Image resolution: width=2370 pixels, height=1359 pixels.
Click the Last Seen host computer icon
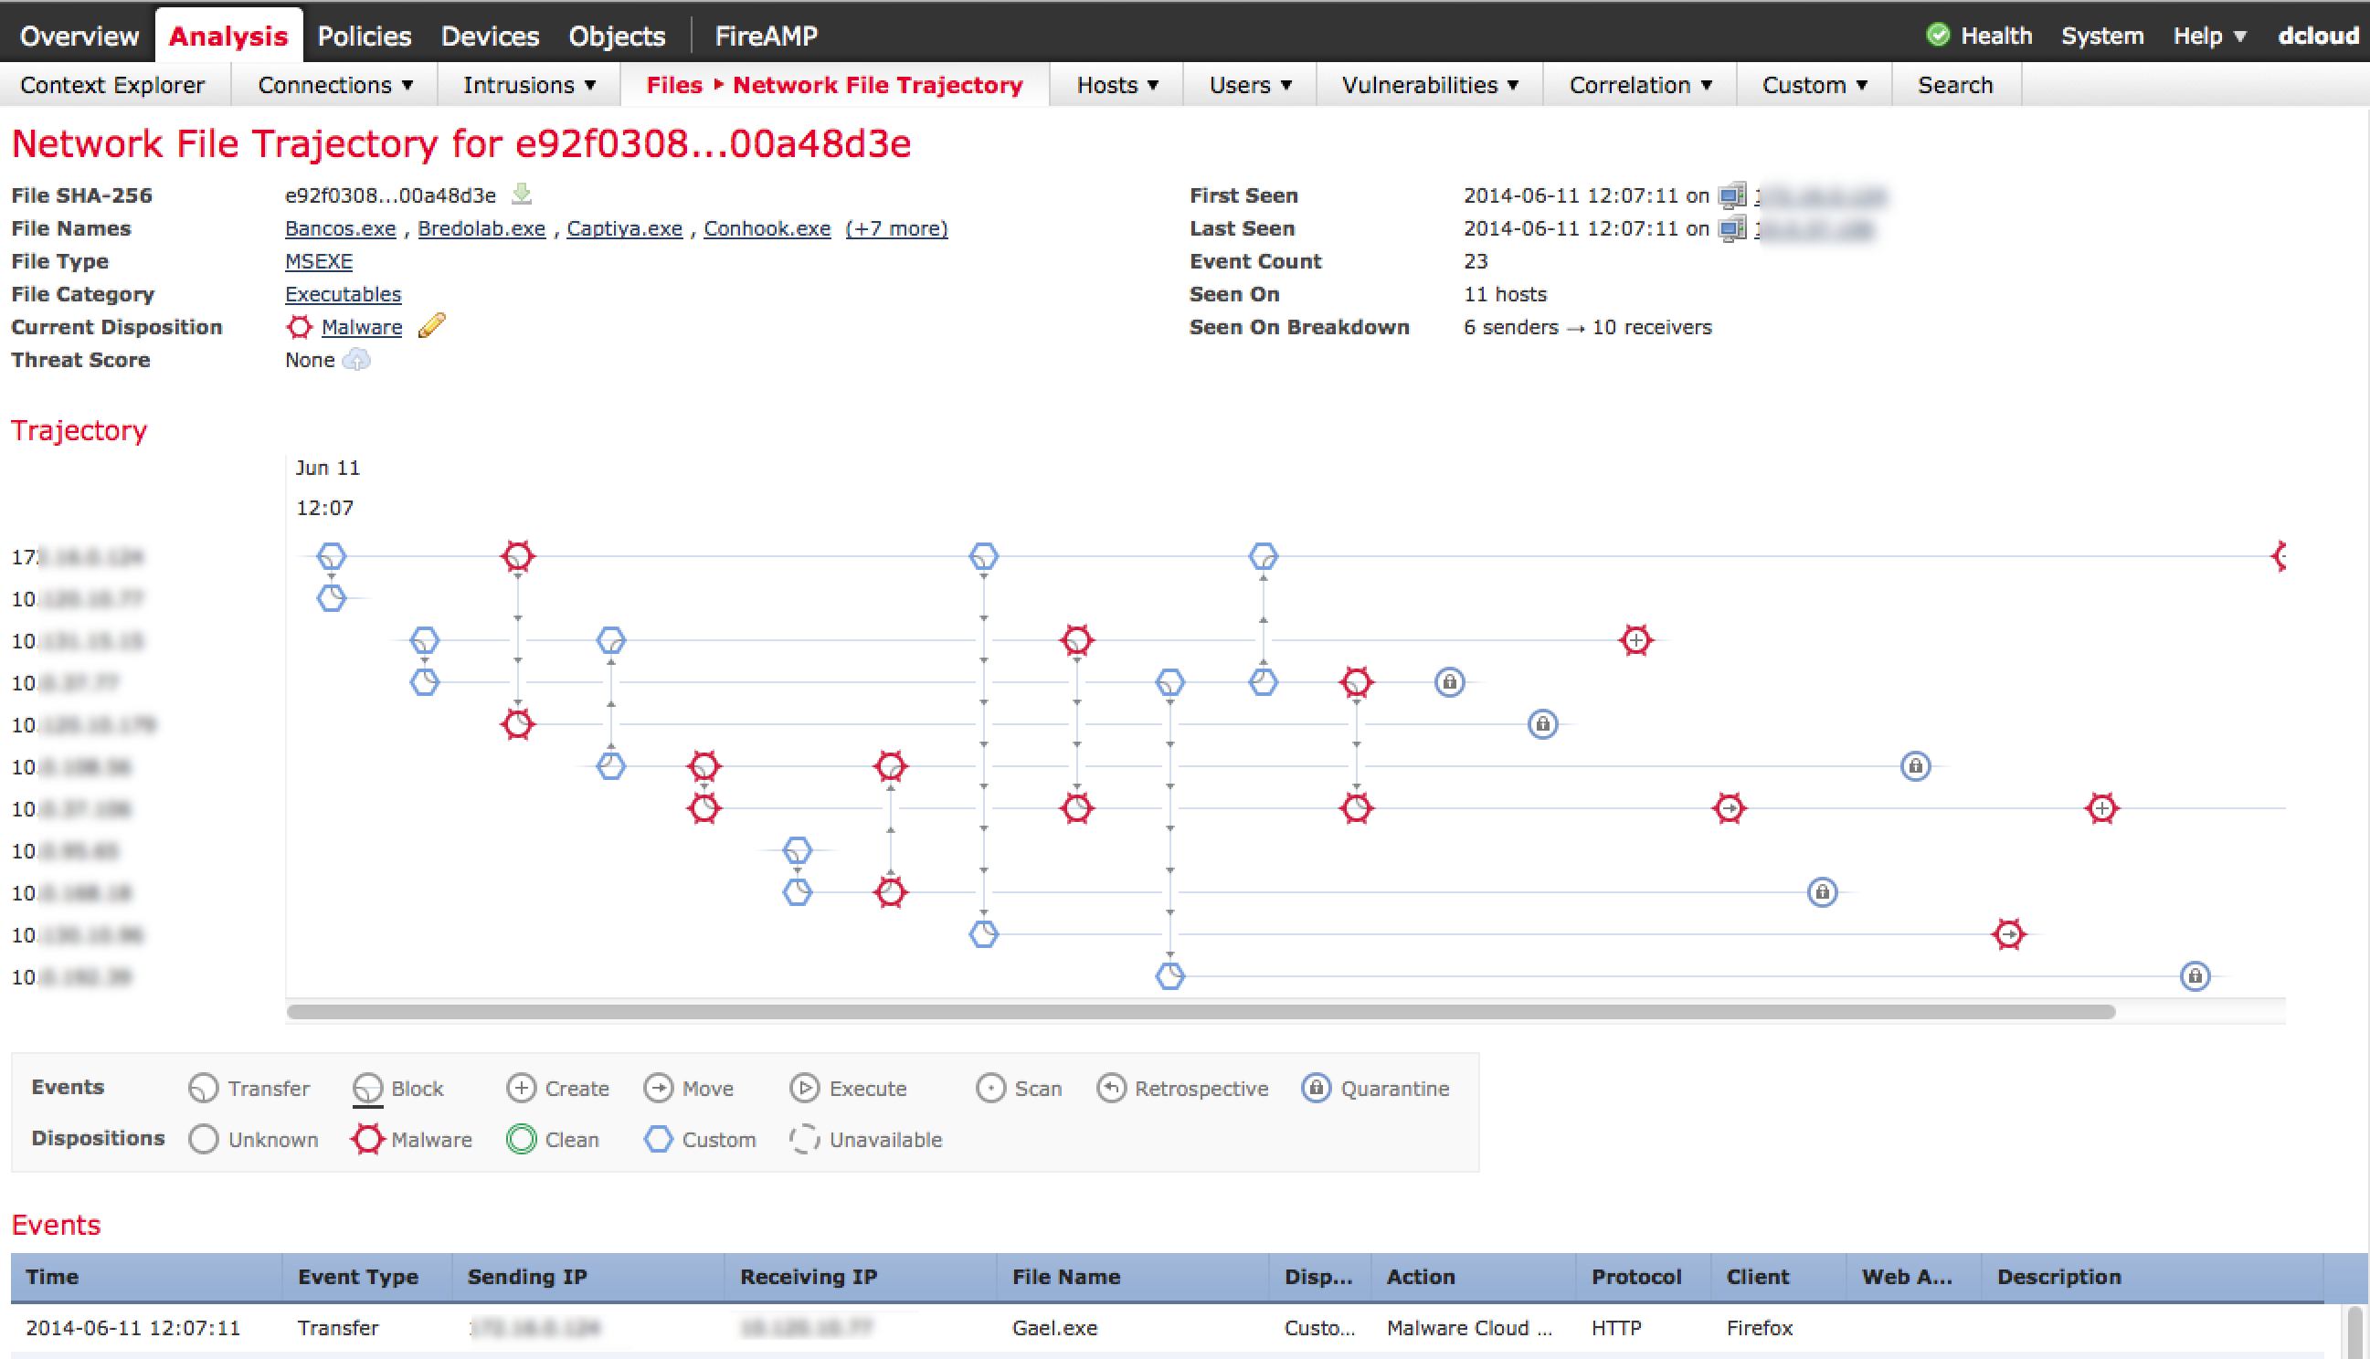pos(1731,227)
